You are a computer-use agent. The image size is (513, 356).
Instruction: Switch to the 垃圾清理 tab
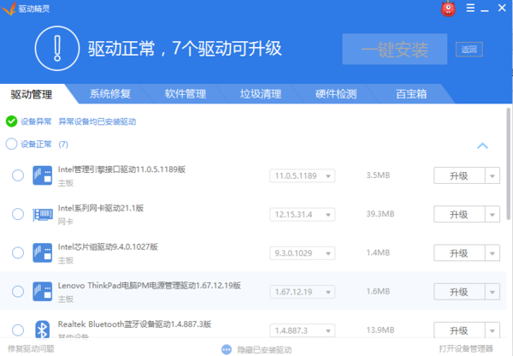coord(261,94)
